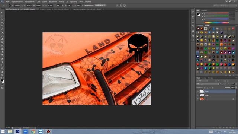The width and height of the screenshot is (238, 134).
Task: Toggle lock image pixels brush icon
Action: click(208, 88)
